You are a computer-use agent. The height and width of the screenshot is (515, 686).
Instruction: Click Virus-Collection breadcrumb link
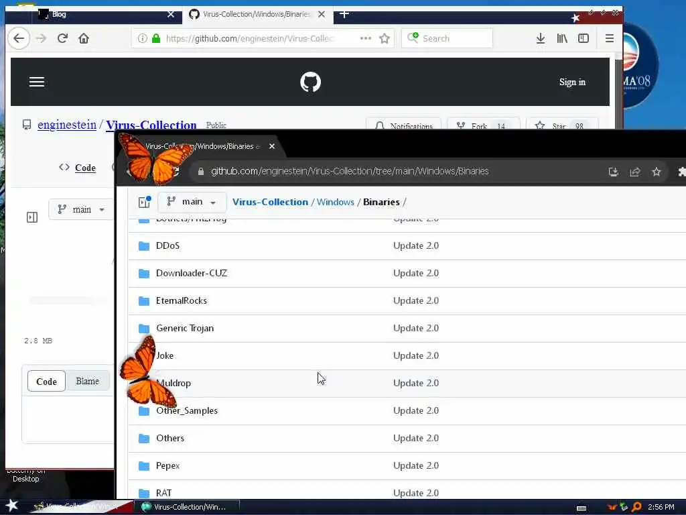tap(270, 202)
